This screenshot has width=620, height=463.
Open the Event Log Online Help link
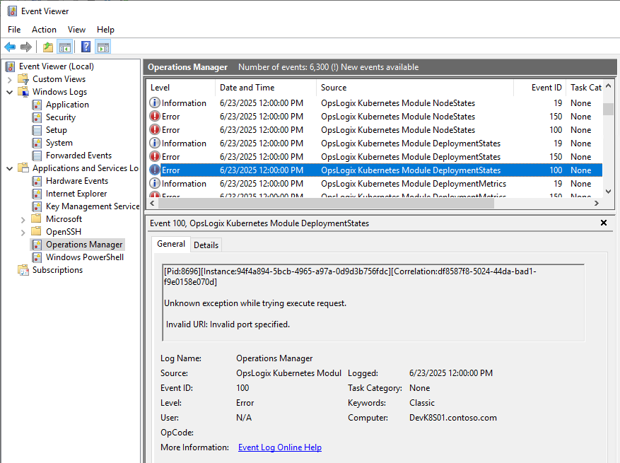[x=279, y=447]
